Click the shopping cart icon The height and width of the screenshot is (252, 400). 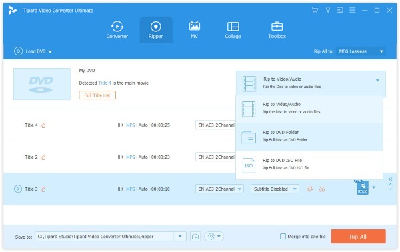click(x=315, y=10)
